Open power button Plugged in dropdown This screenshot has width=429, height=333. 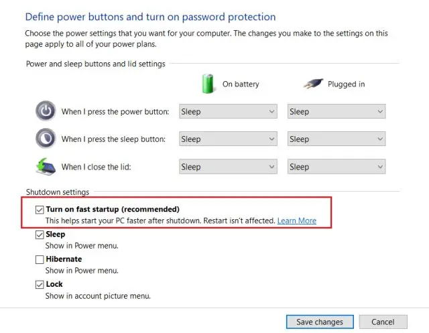click(336, 111)
